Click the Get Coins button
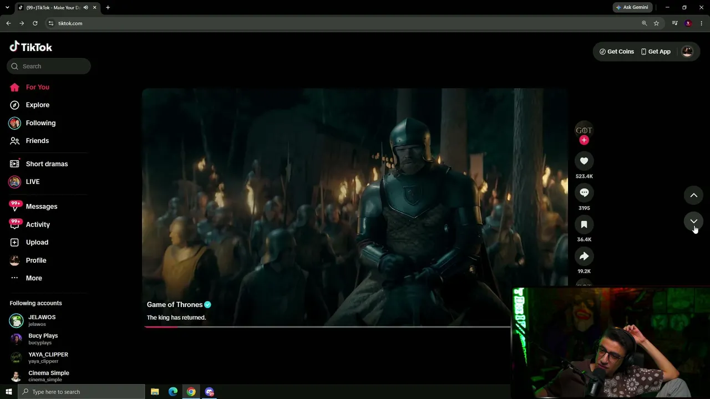The height and width of the screenshot is (399, 710). 617,52
